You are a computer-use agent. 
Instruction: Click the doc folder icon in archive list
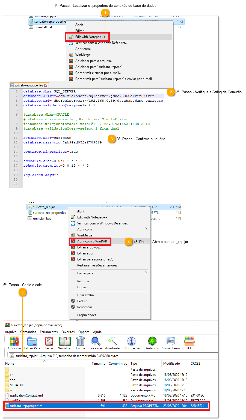point(7,380)
